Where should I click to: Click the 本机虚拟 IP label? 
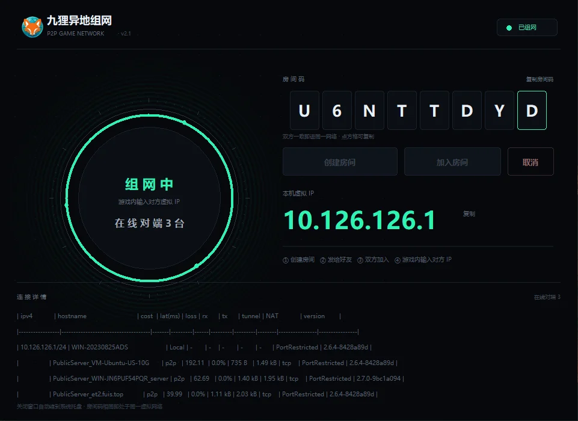298,193
